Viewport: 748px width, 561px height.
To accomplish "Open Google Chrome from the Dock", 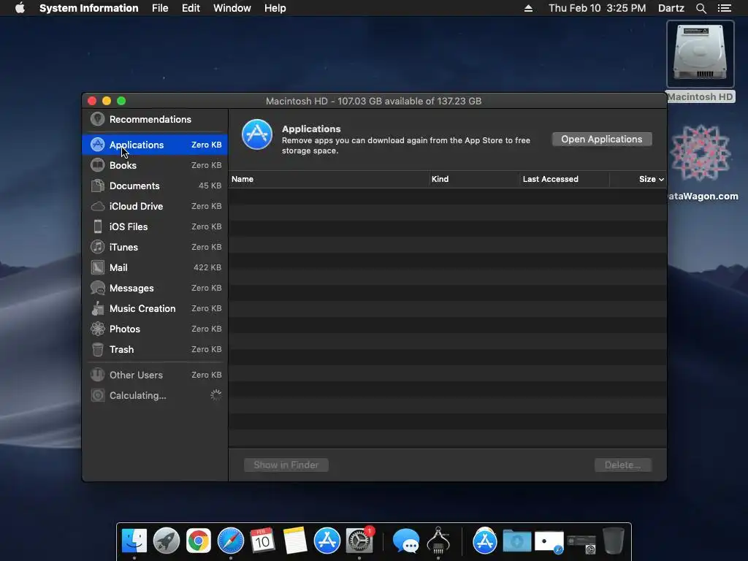I will pos(199,541).
